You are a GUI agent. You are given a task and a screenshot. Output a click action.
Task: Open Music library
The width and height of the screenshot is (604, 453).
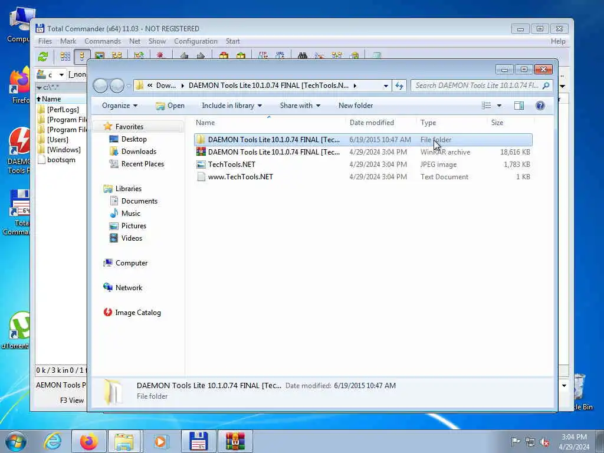point(130,214)
